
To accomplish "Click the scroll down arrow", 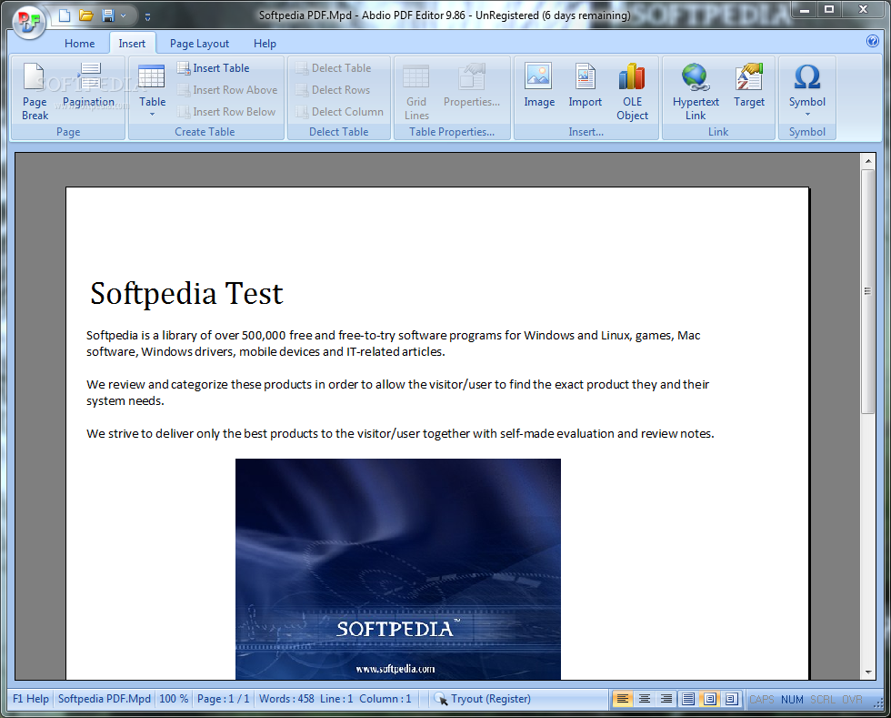I will pyautogui.click(x=867, y=672).
